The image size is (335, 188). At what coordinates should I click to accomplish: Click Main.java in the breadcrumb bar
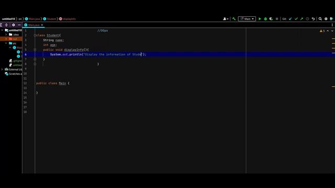(32, 19)
